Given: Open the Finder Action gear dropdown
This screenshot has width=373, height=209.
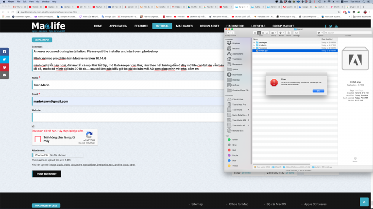Looking at the screenshot, I should pyautogui.click(x=281, y=33).
